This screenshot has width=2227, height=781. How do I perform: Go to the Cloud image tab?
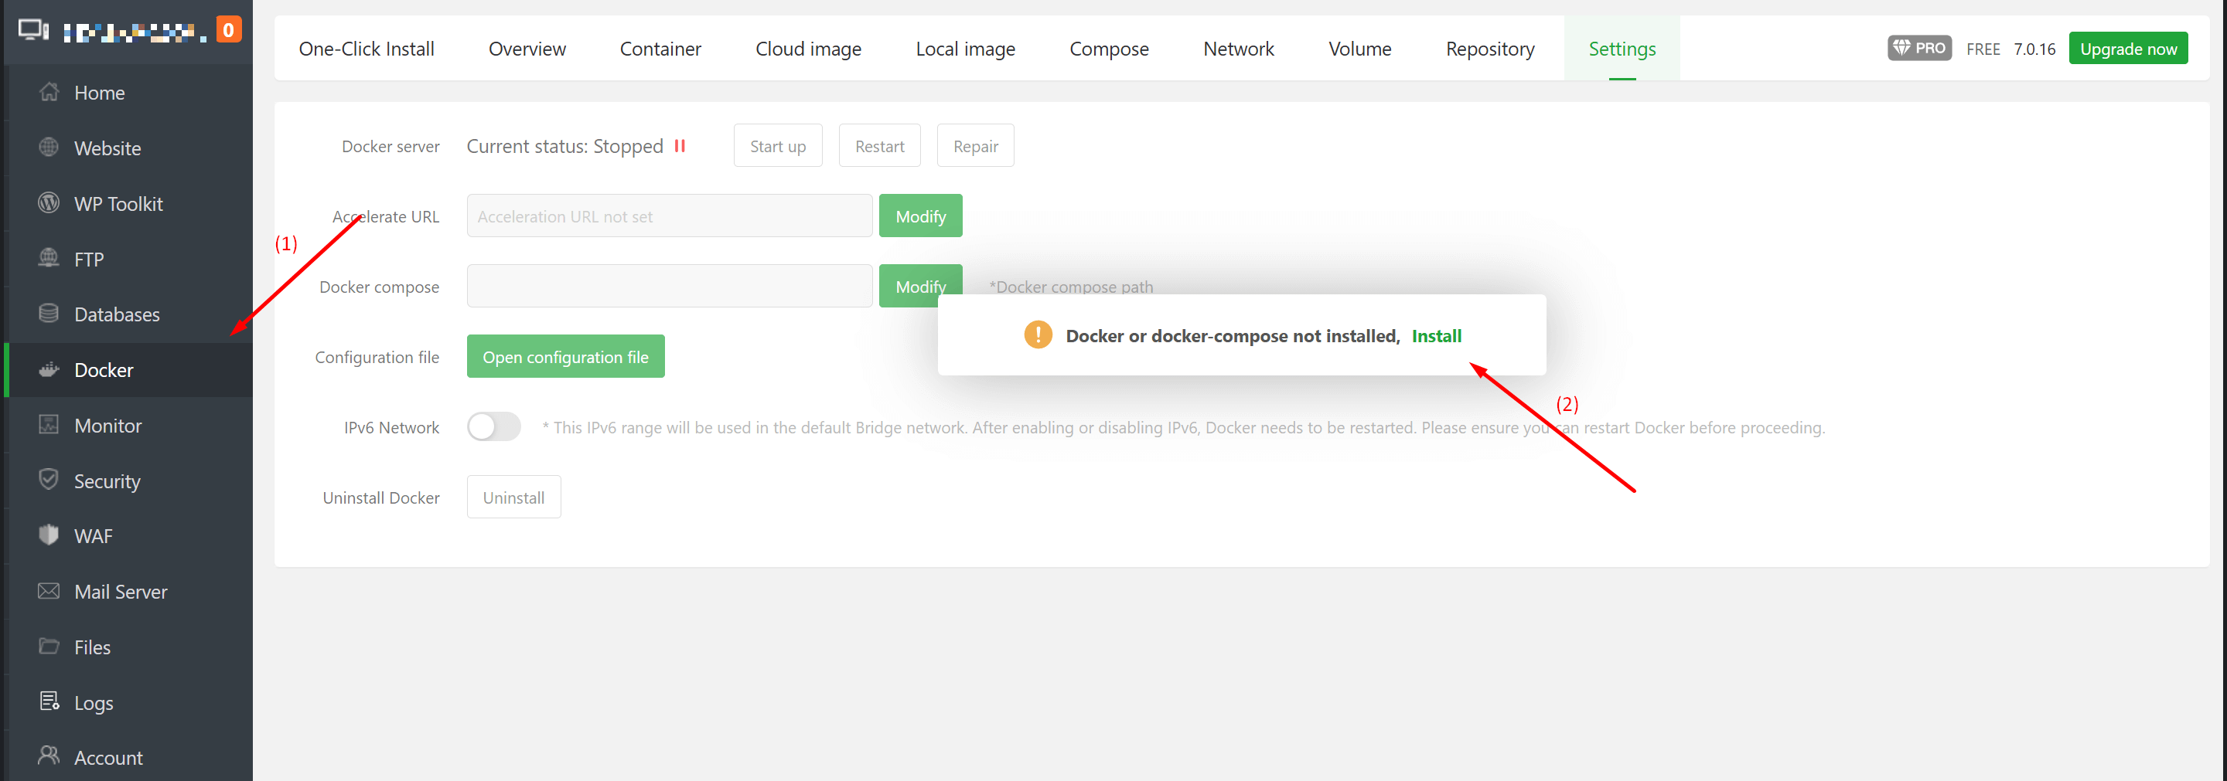(x=808, y=49)
